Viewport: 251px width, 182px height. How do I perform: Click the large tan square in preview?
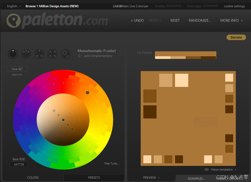(166, 80)
